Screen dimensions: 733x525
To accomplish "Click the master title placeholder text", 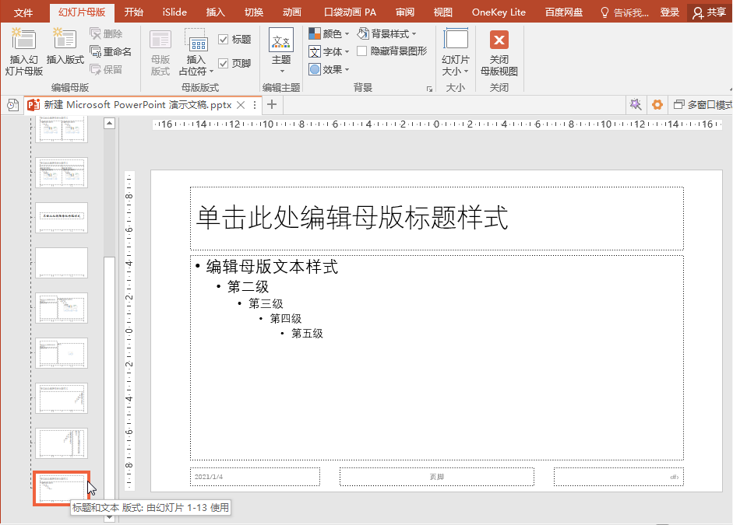I will click(352, 218).
